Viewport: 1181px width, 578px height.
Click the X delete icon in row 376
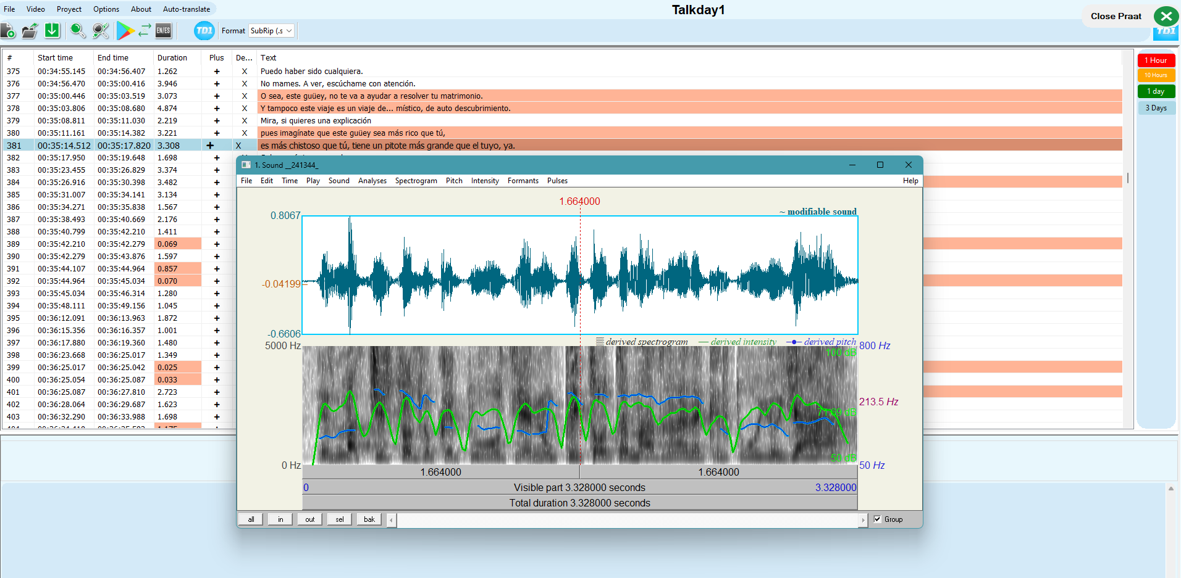point(245,84)
